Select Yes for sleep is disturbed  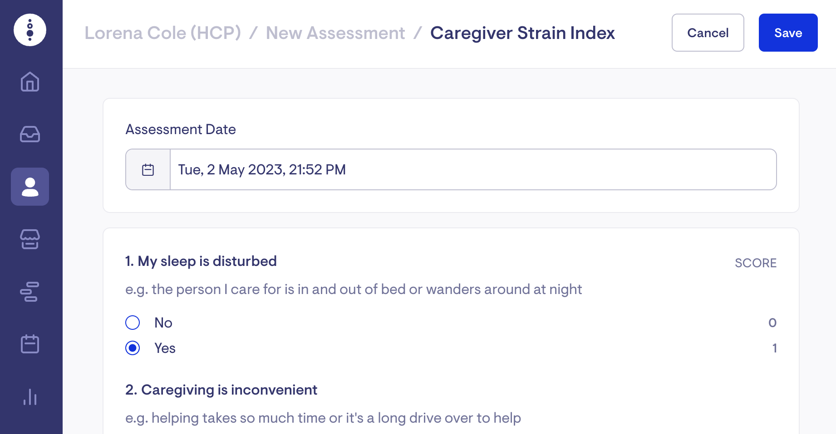pyautogui.click(x=133, y=348)
